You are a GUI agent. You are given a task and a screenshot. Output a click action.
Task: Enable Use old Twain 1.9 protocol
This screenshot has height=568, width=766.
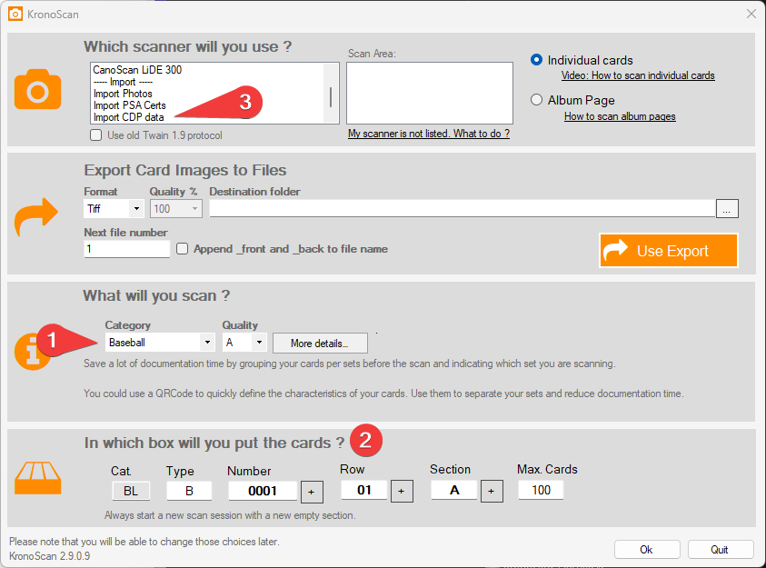pyautogui.click(x=96, y=135)
